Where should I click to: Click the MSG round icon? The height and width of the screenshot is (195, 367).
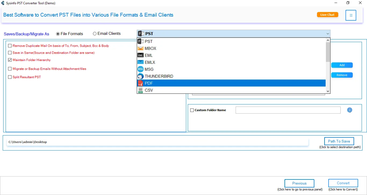[x=141, y=69]
